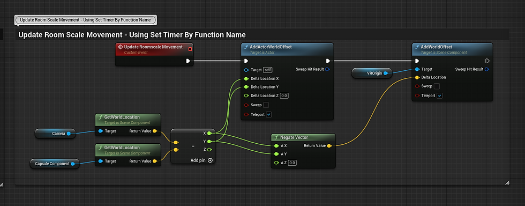The width and height of the screenshot is (525, 206).
Task: Click Target pin of Camera GetWorldLocation
Action: (101, 131)
